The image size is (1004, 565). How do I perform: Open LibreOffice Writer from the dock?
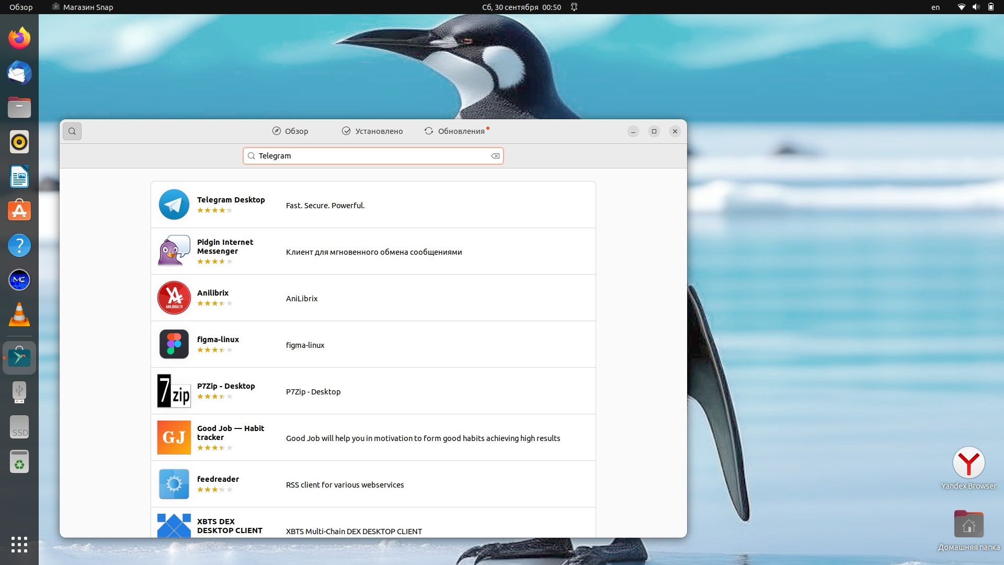point(19,176)
